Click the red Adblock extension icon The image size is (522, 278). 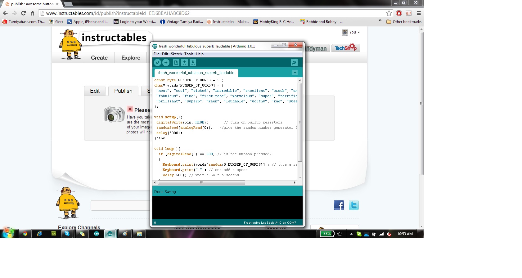399,13
